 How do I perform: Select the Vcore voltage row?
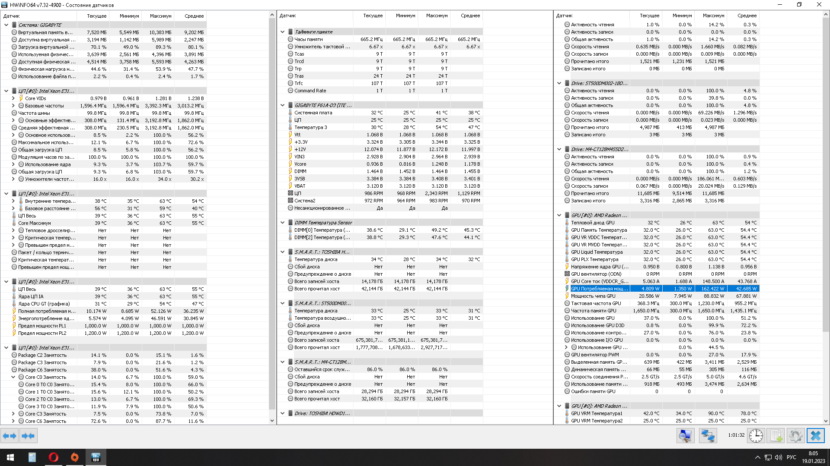[x=300, y=164]
